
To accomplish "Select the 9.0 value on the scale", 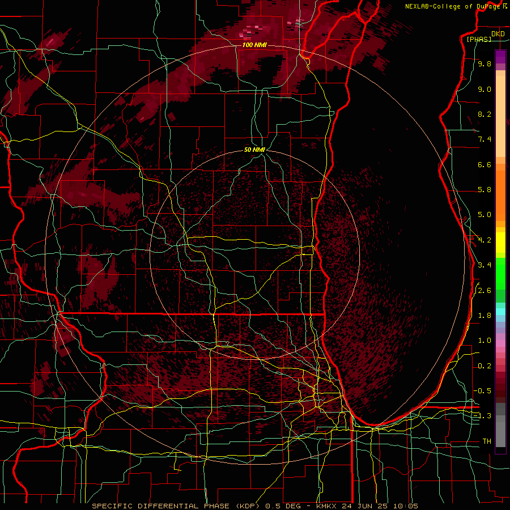I will (484, 89).
